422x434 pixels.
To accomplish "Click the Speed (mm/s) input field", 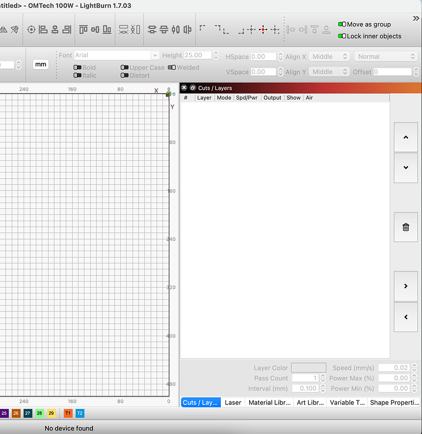I will pos(394,367).
